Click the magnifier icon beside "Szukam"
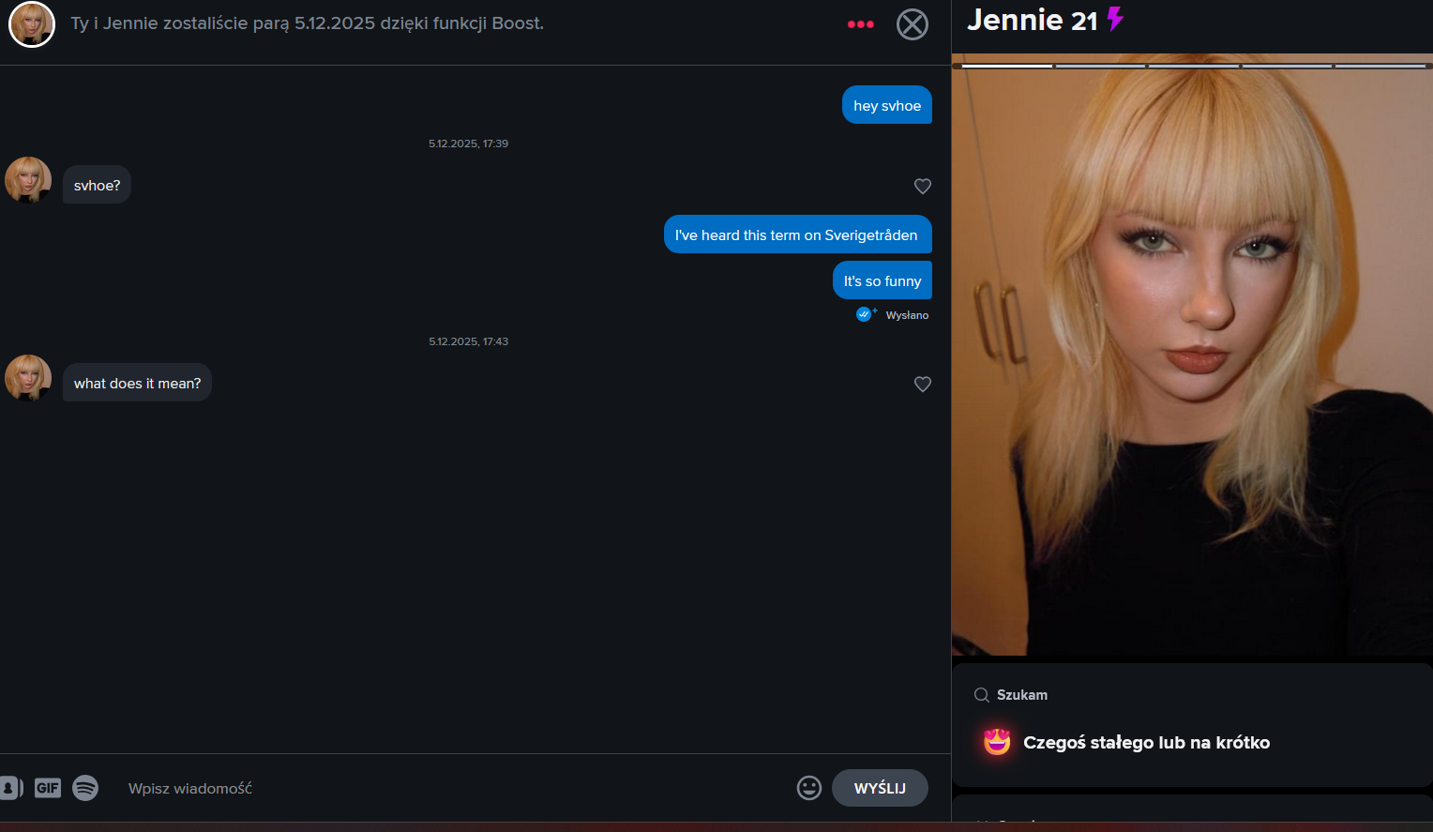 click(x=982, y=695)
